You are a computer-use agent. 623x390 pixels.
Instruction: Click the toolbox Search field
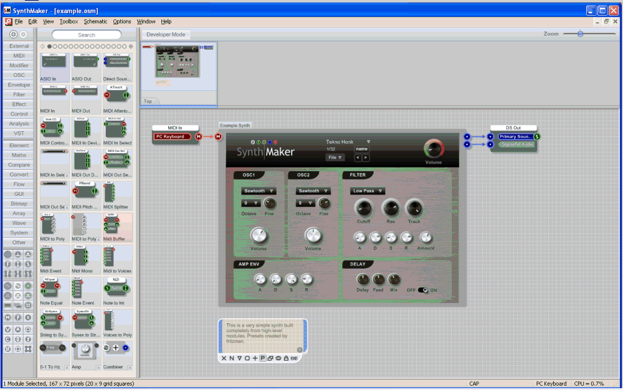(x=86, y=35)
